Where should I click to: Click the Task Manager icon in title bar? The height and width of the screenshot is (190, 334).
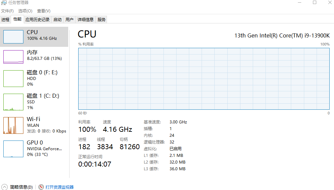[4, 3]
